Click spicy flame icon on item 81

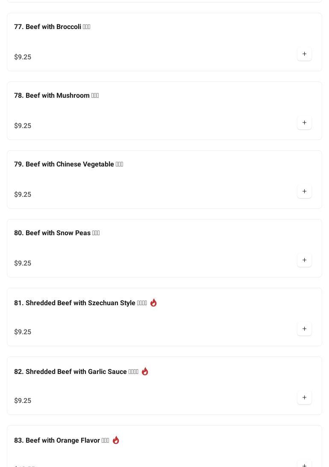153,303
